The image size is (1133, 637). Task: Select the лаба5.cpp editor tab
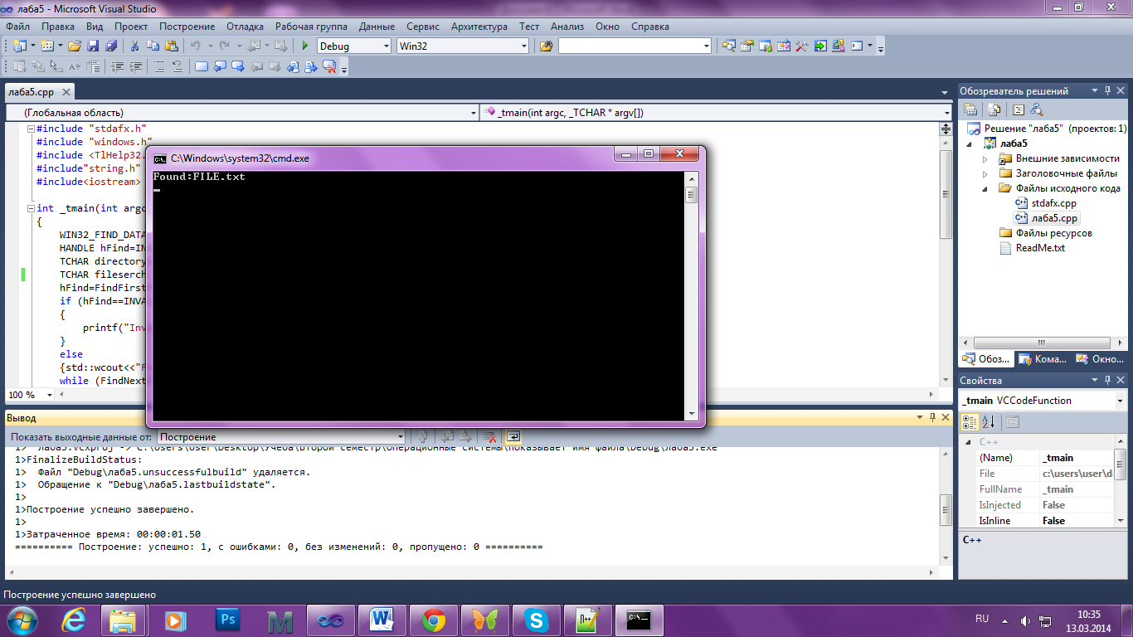tap(31, 92)
